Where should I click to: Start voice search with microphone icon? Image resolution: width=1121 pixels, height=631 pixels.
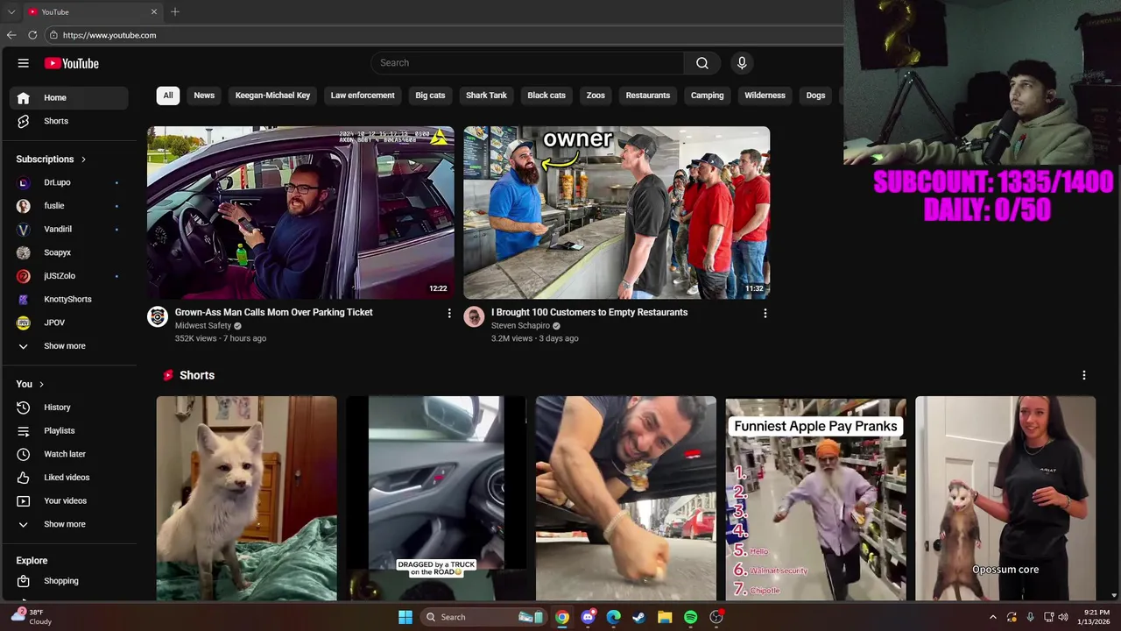(x=742, y=63)
